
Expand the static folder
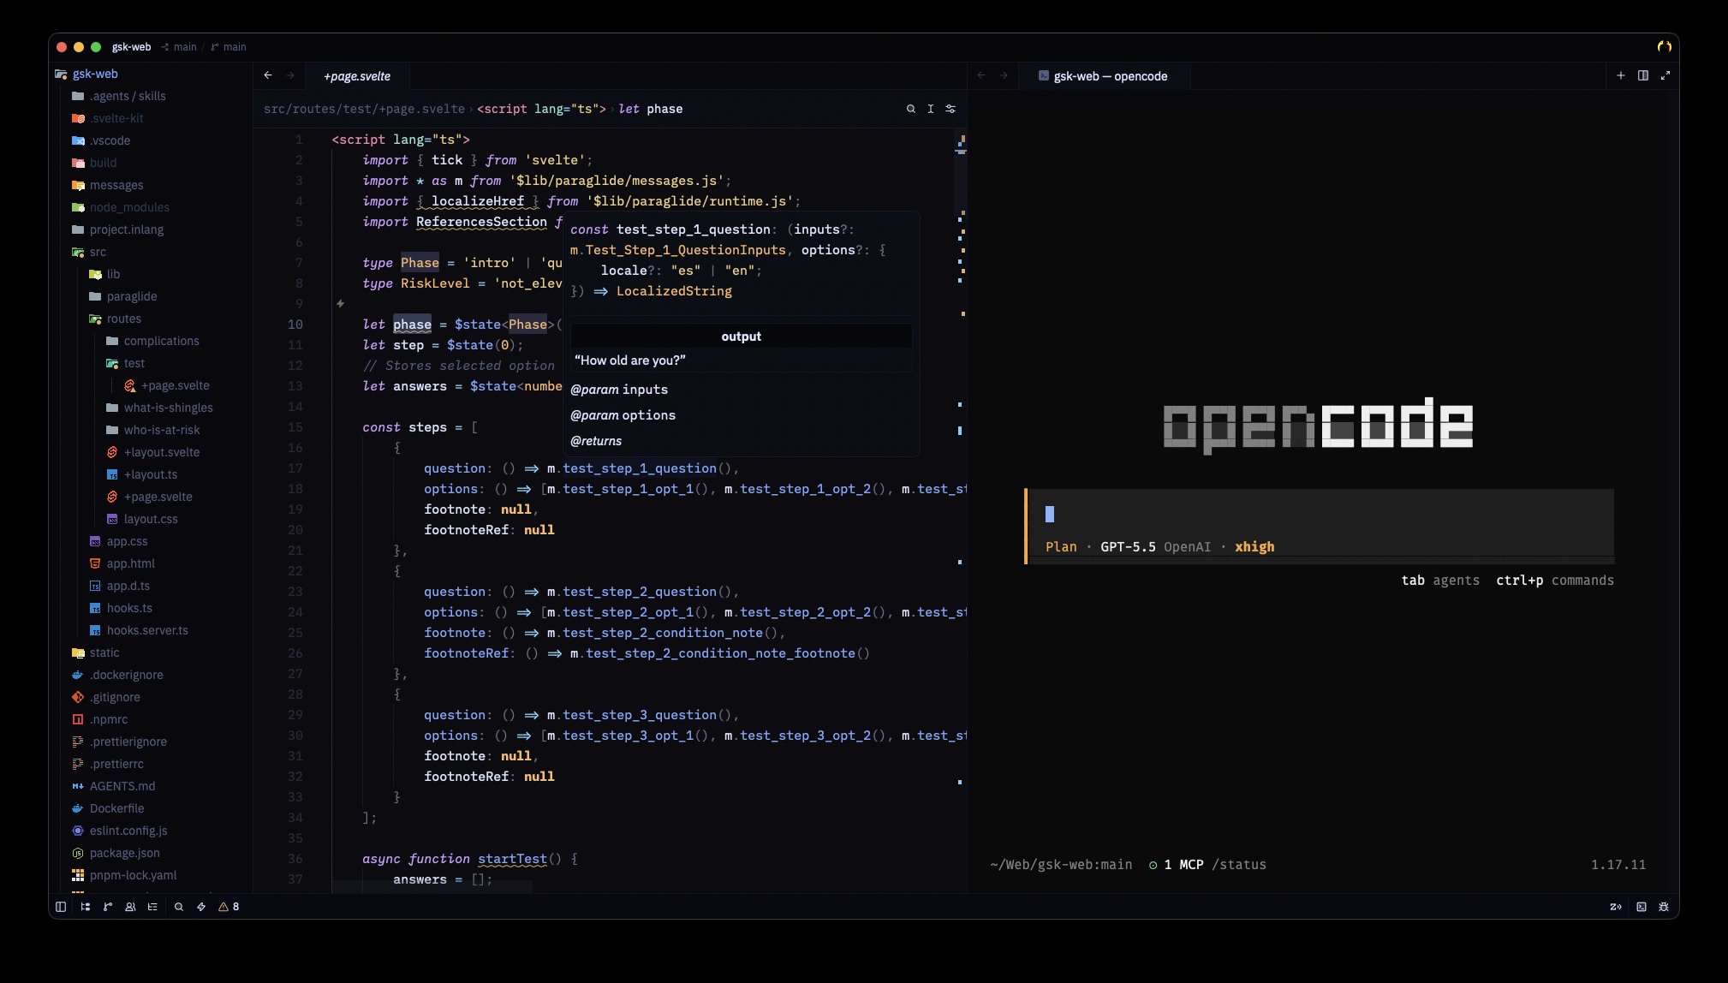coord(95,652)
